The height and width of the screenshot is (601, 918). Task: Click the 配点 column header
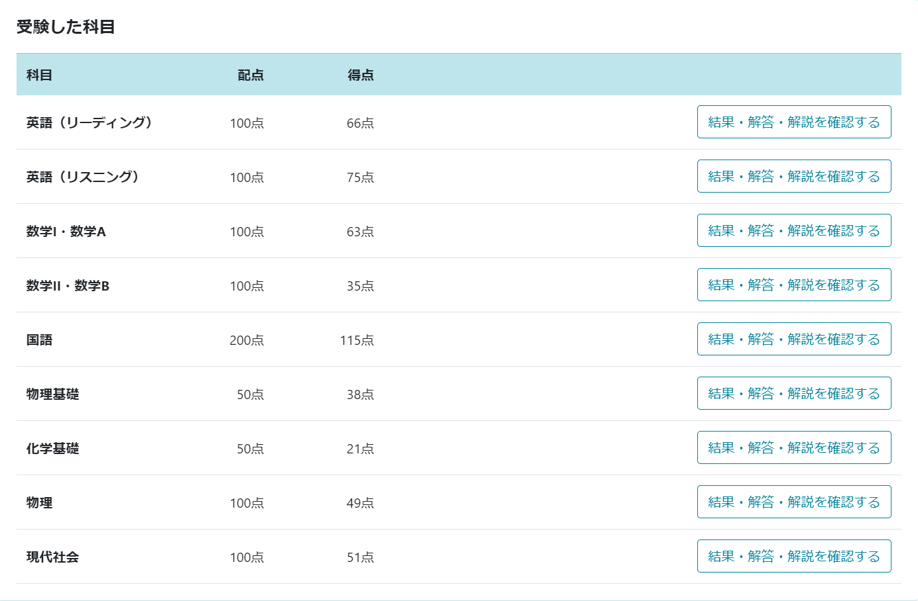pyautogui.click(x=251, y=75)
